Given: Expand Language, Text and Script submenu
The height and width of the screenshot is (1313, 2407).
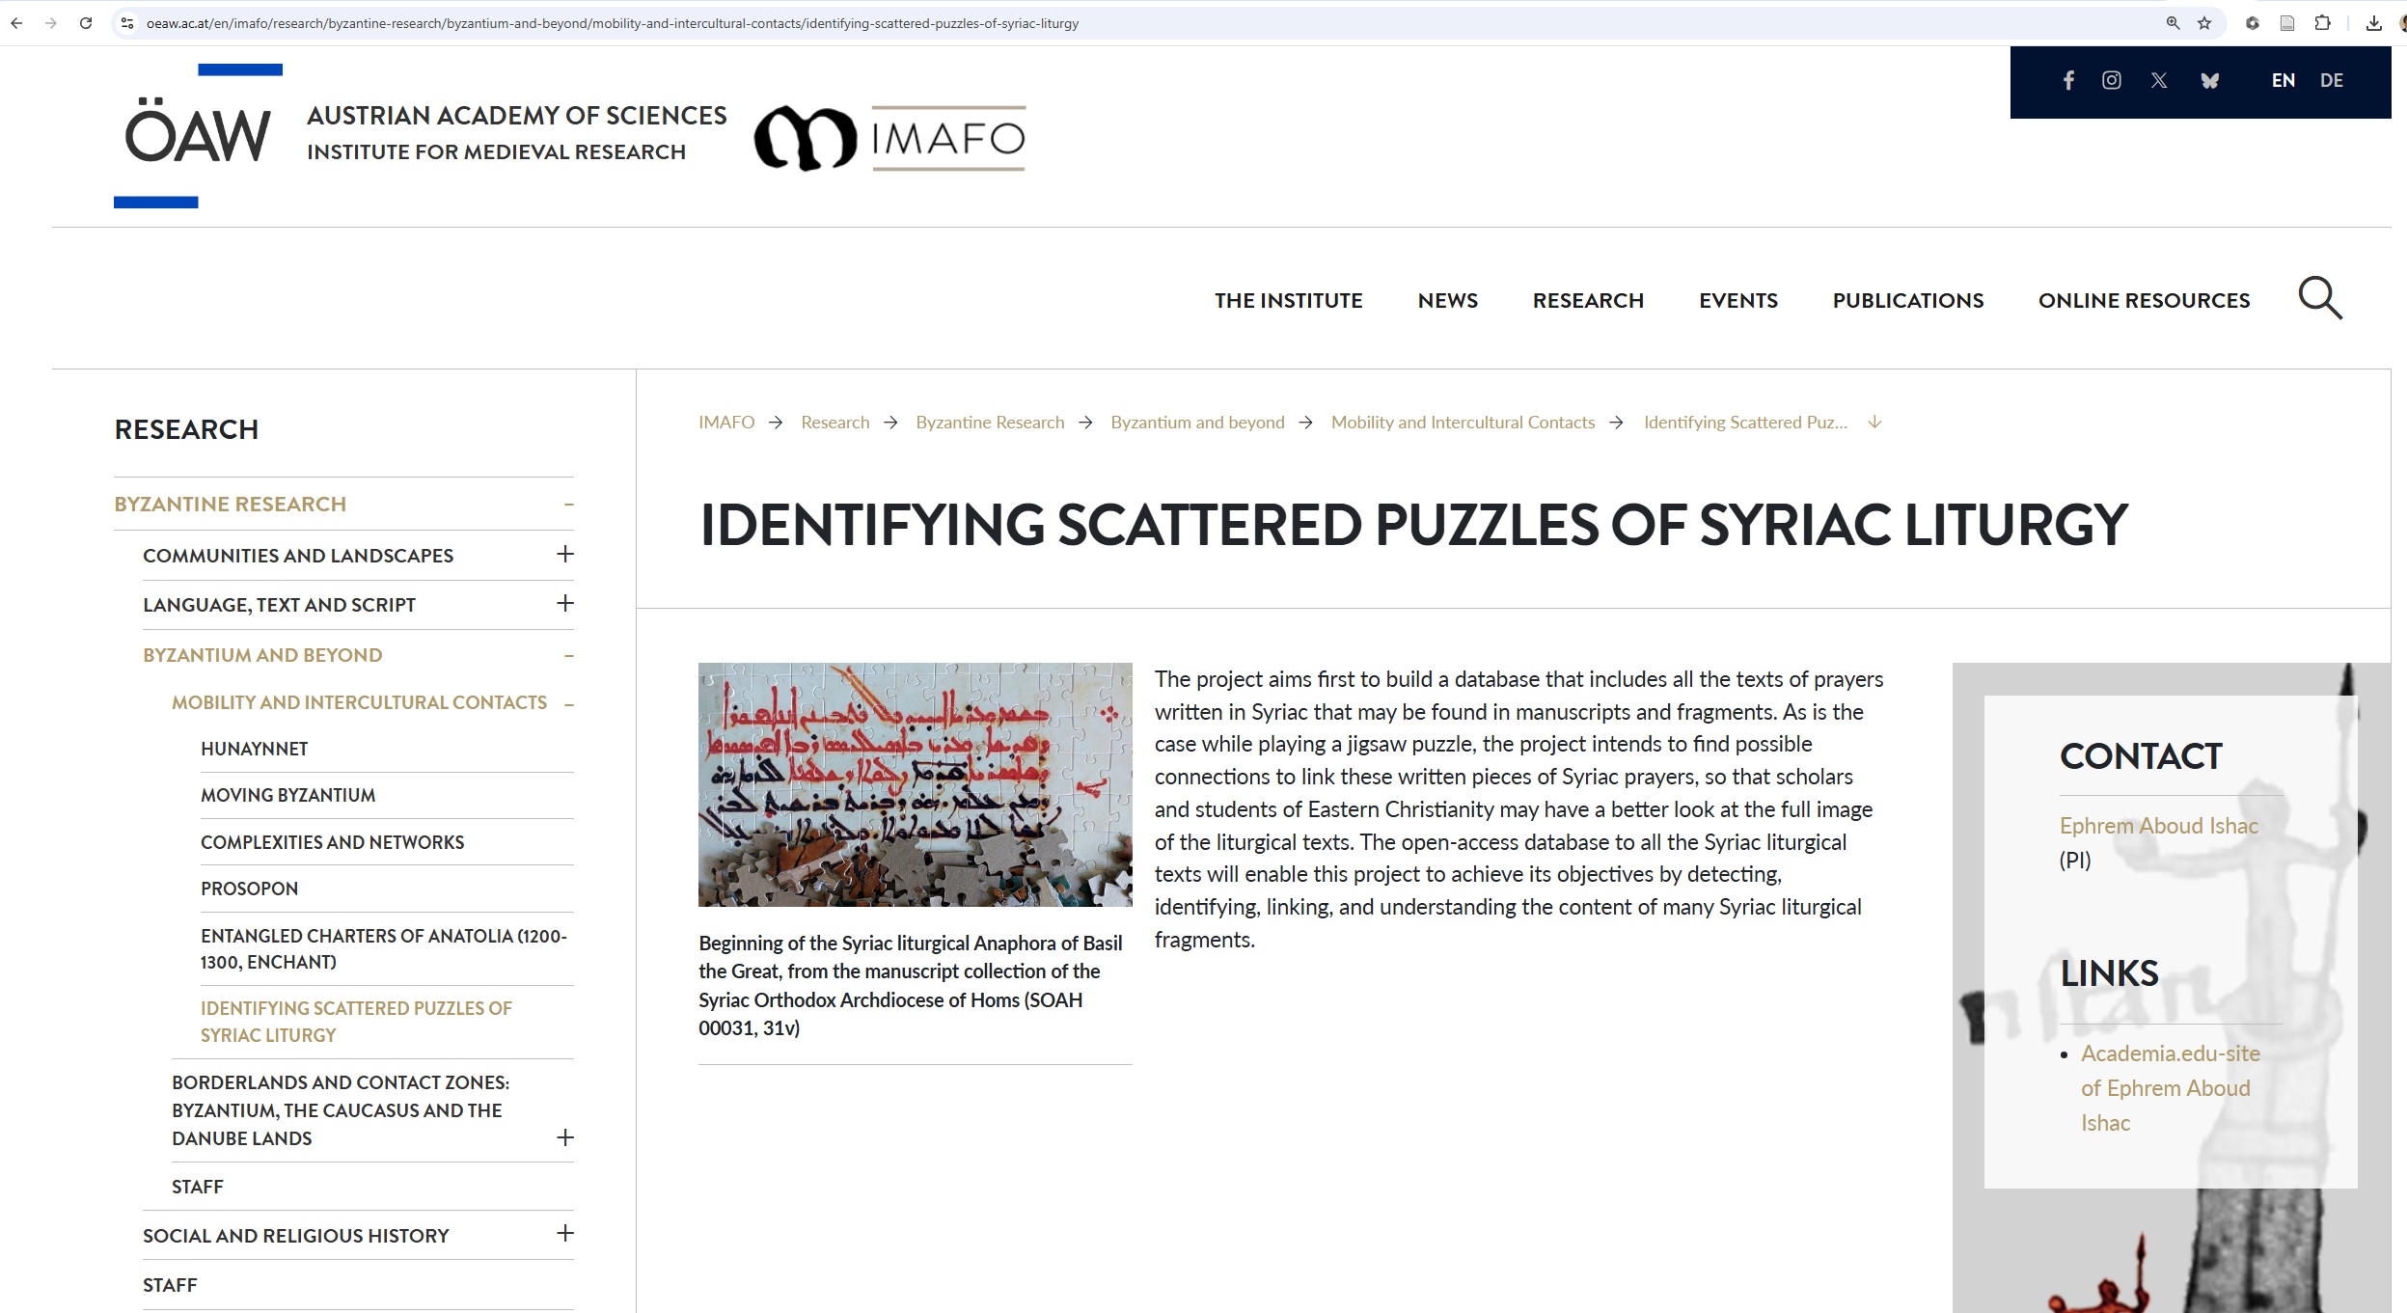Looking at the screenshot, I should pyautogui.click(x=565, y=604).
